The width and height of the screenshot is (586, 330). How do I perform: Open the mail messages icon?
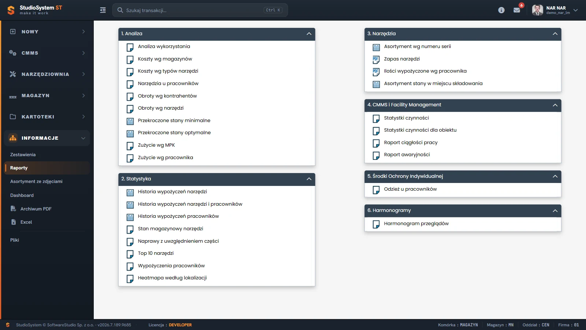[517, 10]
